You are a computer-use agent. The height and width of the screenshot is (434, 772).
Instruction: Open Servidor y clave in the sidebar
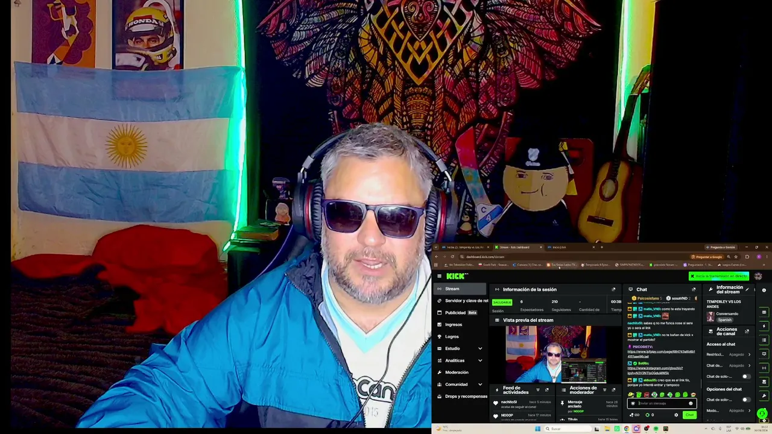click(x=463, y=301)
